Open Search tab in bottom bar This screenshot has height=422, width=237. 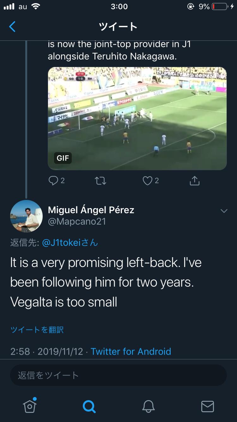tap(89, 406)
